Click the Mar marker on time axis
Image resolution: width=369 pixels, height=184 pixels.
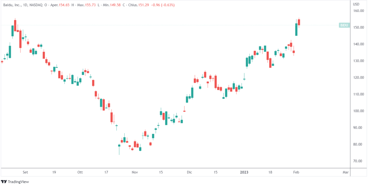[345, 172]
